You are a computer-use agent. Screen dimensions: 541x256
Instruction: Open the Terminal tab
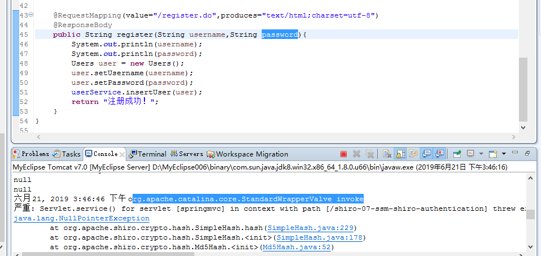point(148,154)
